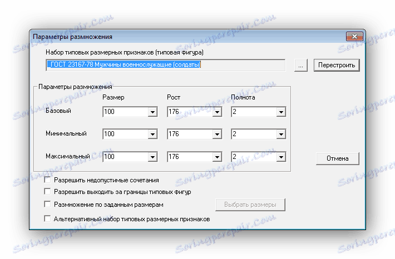Expand the Базовый Размер dropdown
Viewport: 395px width, 259px height.
152,112
